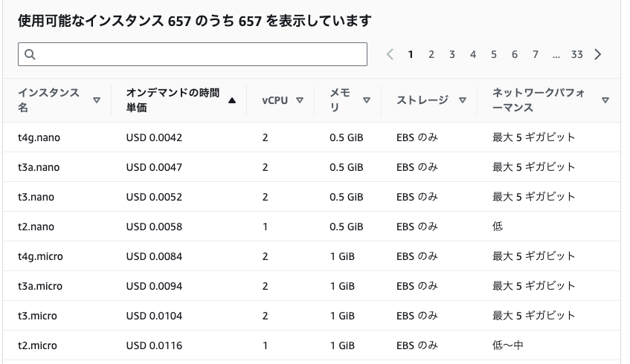Image resolution: width=630 pixels, height=364 pixels.
Task: Go to previous page using left chevron
Action: (390, 54)
